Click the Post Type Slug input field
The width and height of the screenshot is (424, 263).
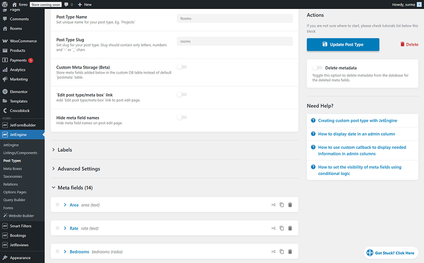[235, 41]
